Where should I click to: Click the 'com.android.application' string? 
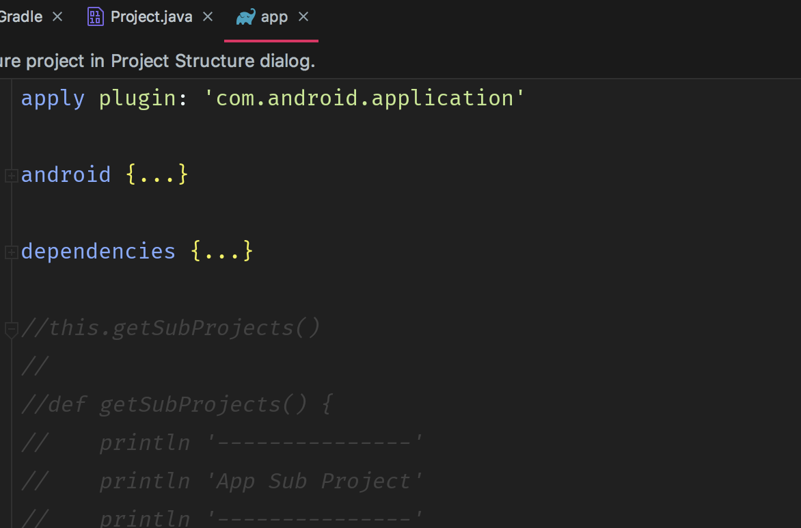[x=364, y=98]
